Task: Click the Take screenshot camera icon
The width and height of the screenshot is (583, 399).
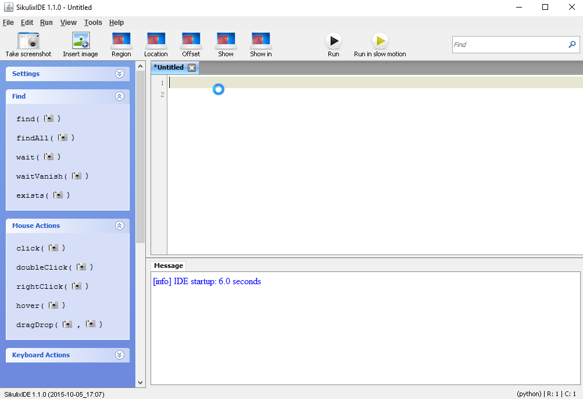Action: point(28,41)
